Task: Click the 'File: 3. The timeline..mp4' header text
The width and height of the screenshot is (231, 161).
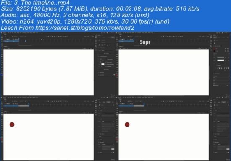Action: click(x=35, y=3)
